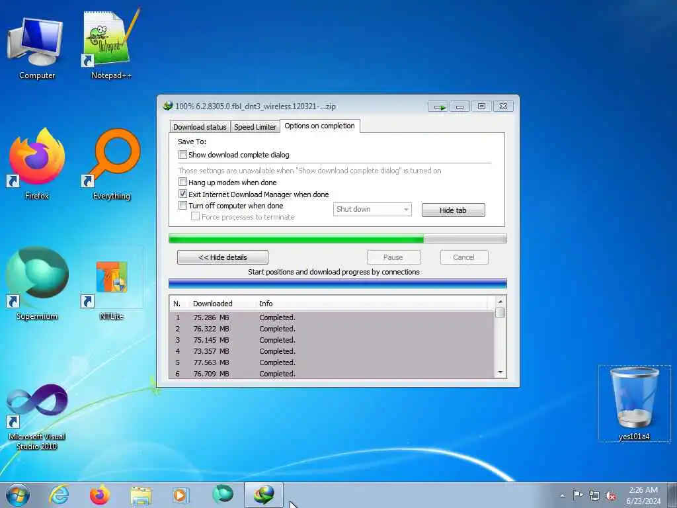The width and height of the screenshot is (677, 508).
Task: Click the green arrow title bar button
Action: [438, 106]
